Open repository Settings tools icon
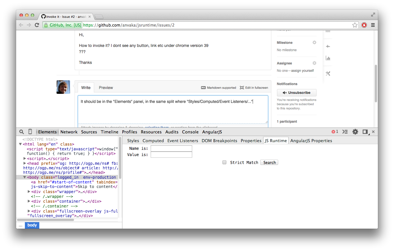This screenshot has width=394, height=251. (x=328, y=73)
